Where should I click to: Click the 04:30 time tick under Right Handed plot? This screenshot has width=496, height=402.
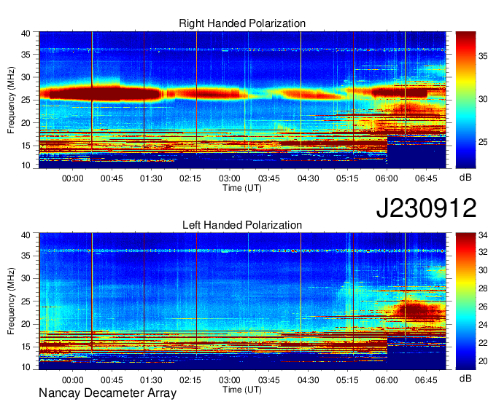(x=308, y=178)
